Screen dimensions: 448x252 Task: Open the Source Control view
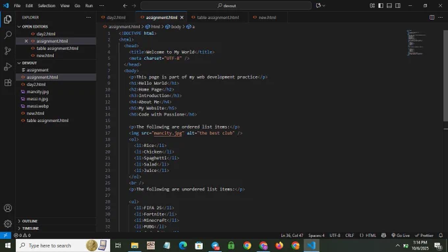point(8,51)
